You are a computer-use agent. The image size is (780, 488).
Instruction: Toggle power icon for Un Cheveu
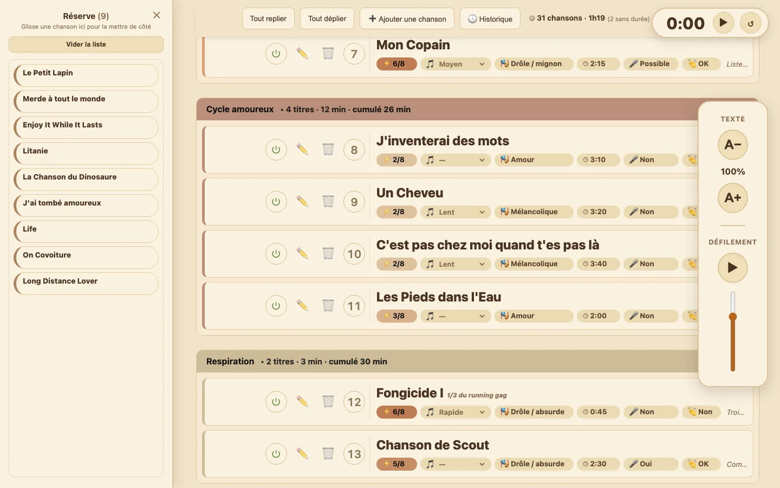276,202
